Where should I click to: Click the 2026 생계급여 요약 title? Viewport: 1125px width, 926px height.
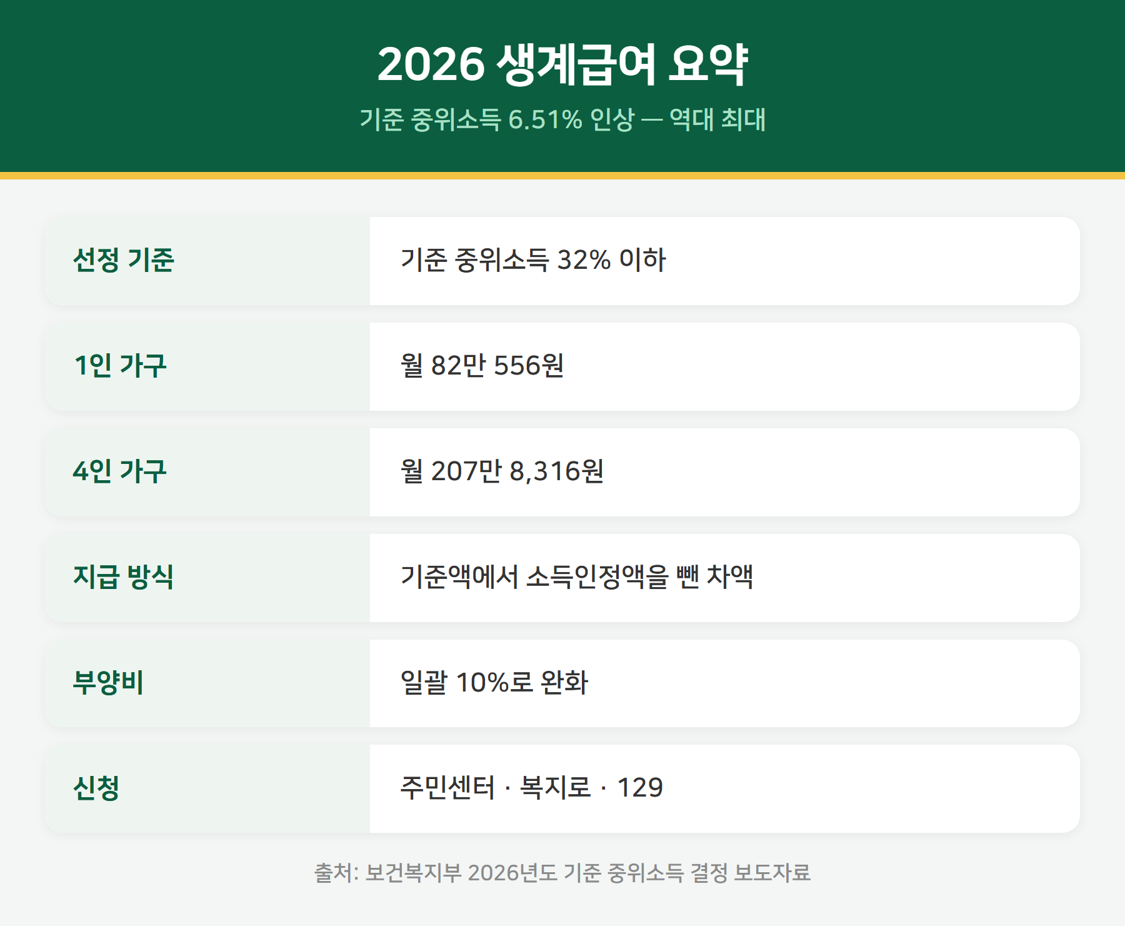tap(562, 64)
